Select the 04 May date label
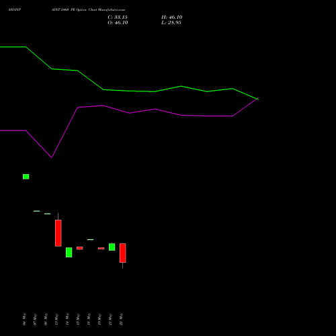The image size is (336, 336). coord(24,319)
